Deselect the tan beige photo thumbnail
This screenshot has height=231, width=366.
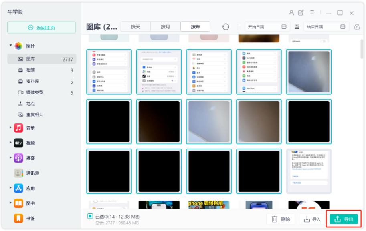[259, 121]
